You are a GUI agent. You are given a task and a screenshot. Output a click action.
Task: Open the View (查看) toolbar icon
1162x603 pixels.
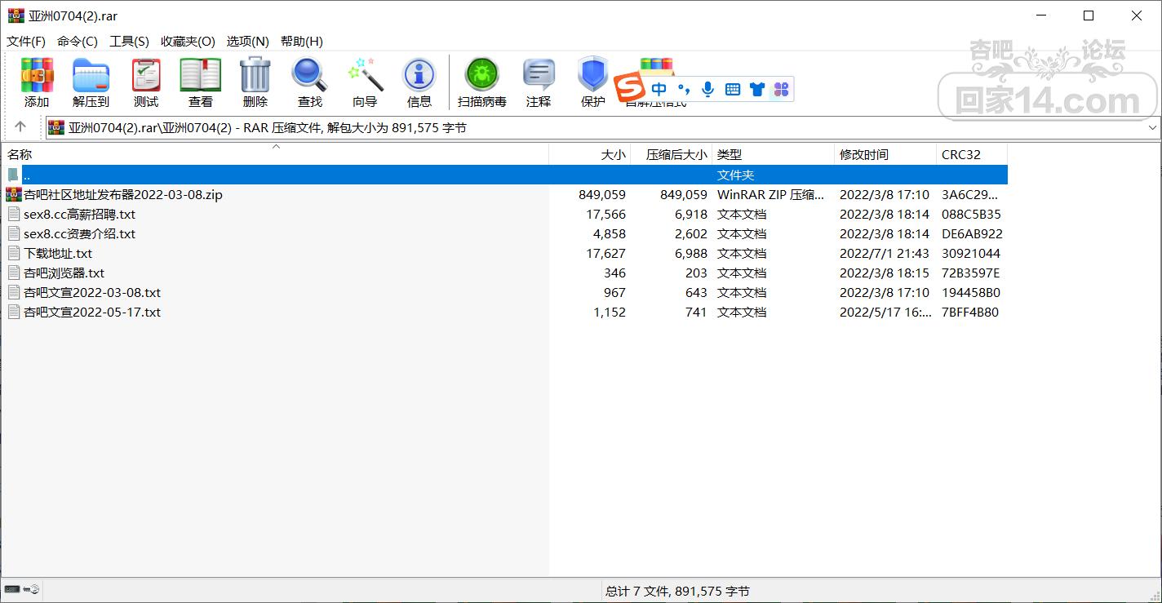[x=201, y=82]
